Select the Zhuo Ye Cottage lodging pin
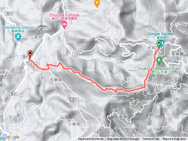The width and height of the screenshot is (188, 141). (x=64, y=25)
